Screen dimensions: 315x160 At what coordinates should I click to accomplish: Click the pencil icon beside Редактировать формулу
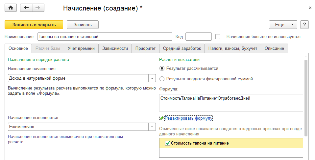tap(161, 118)
